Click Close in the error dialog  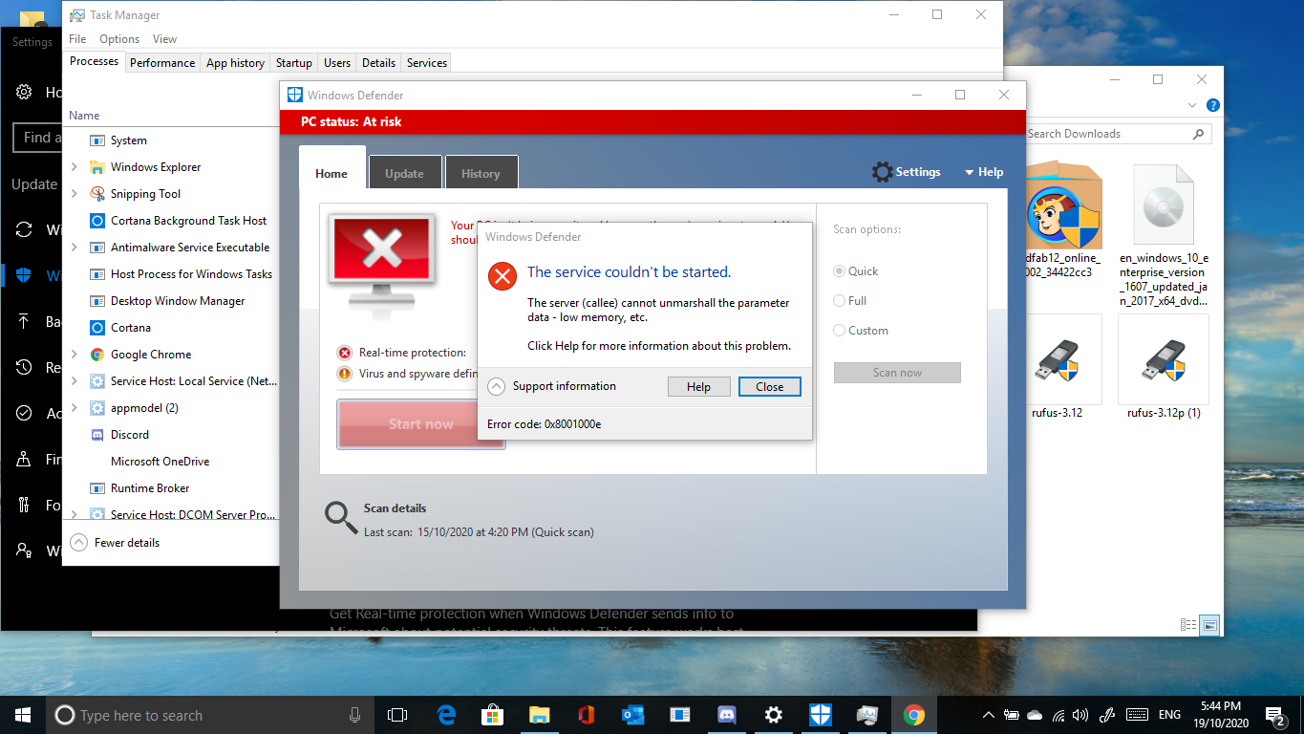(770, 387)
